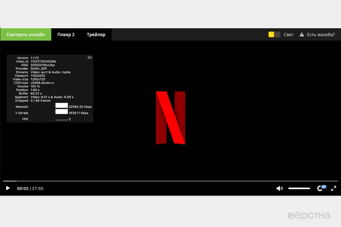Viewport: 341px width, 227px height.
Task: Mute the video using the speaker icon
Action: tap(280, 188)
